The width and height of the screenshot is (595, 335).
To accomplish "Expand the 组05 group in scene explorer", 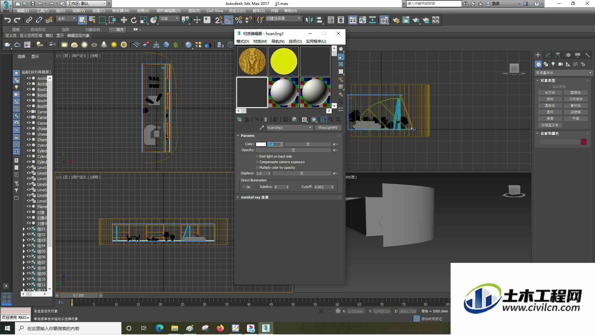I will (x=24, y=251).
